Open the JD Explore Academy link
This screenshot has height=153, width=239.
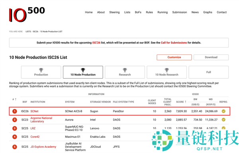(43, 147)
